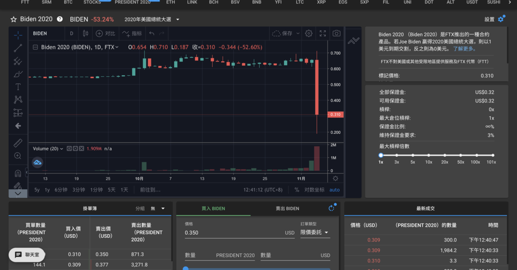
Task: Select the ruler measure tool
Action: 18,143
